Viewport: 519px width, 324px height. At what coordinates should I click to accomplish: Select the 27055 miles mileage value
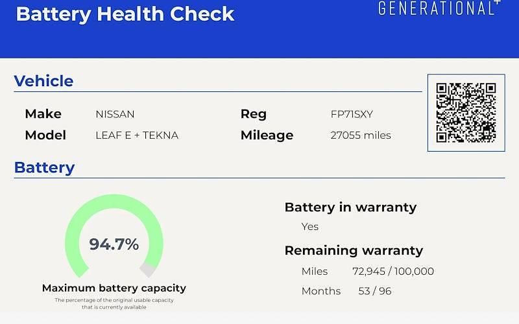click(x=361, y=135)
